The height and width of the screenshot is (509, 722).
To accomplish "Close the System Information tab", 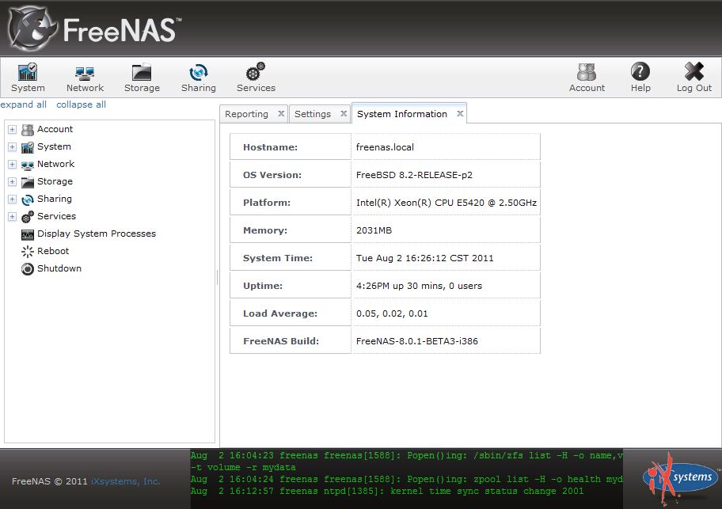I will [x=459, y=114].
